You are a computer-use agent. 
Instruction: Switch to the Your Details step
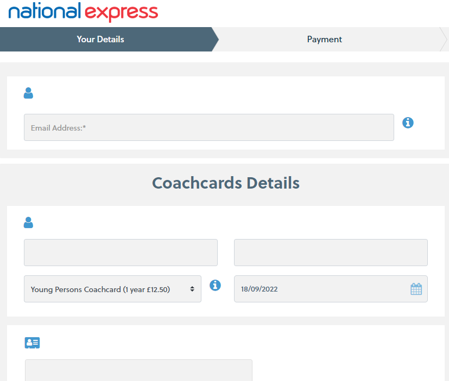click(100, 39)
